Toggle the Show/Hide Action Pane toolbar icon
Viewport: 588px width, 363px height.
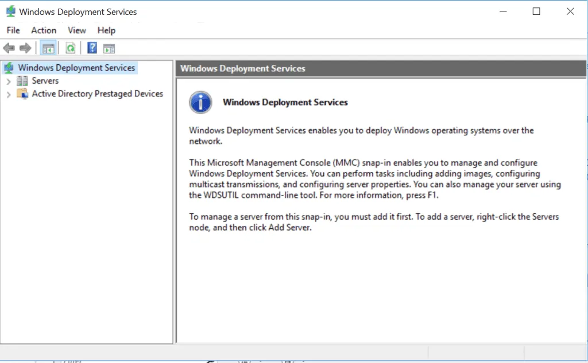tap(109, 48)
